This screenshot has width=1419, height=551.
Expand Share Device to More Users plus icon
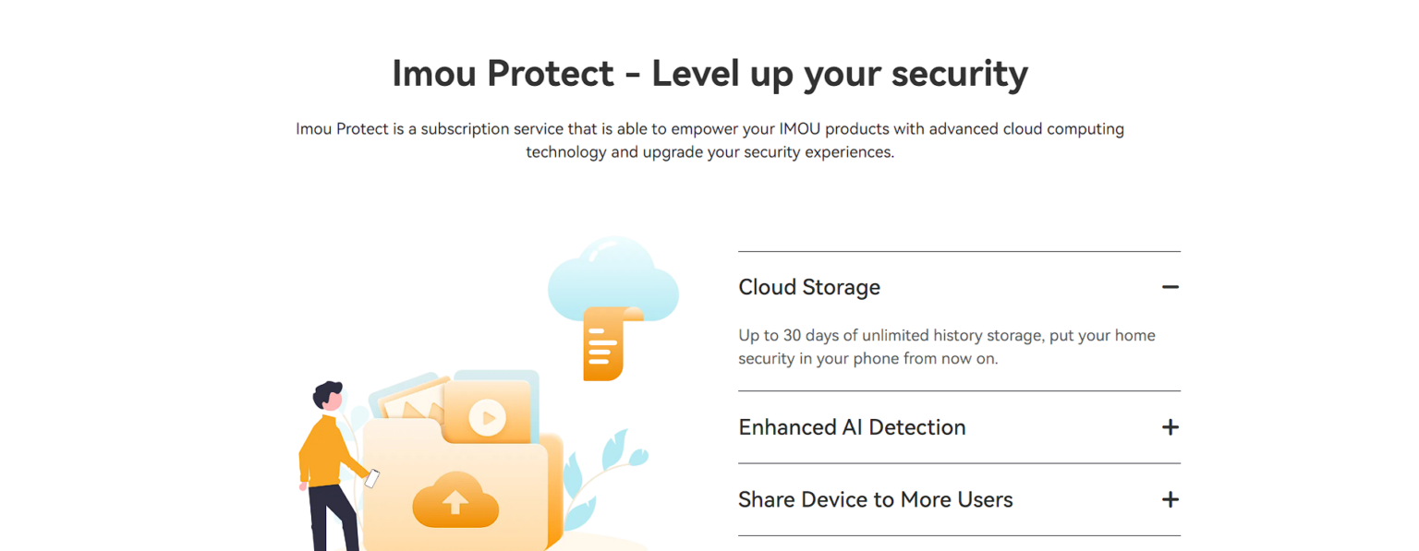1170,499
